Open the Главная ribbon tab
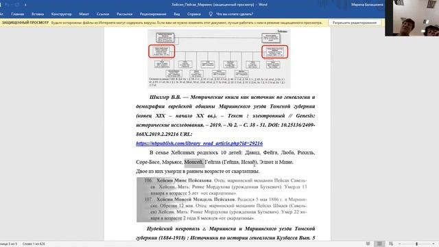The width and height of the screenshot is (439, 247). 17,14
